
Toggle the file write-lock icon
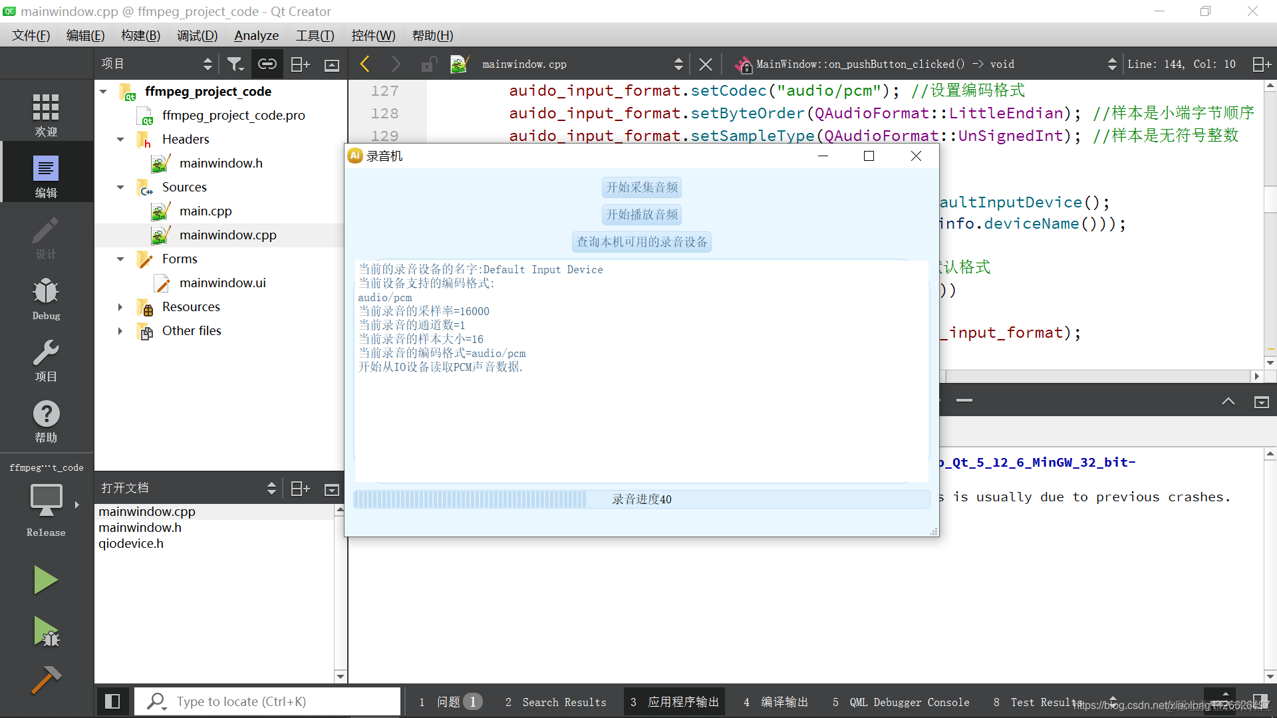click(x=429, y=64)
